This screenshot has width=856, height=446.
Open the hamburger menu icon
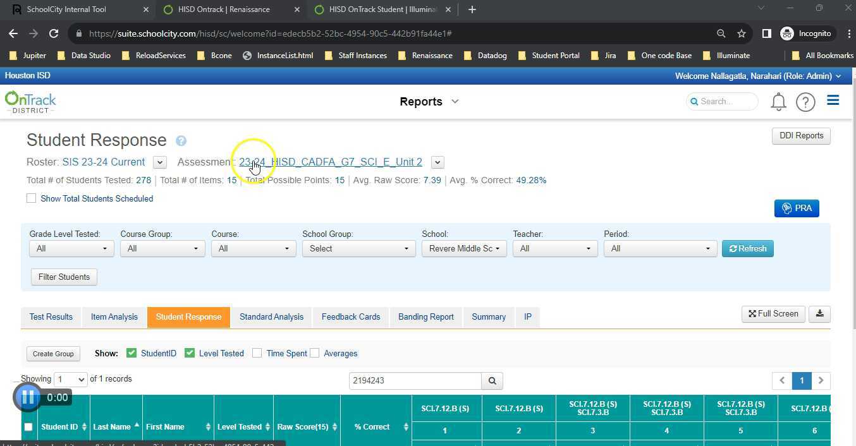click(x=833, y=100)
